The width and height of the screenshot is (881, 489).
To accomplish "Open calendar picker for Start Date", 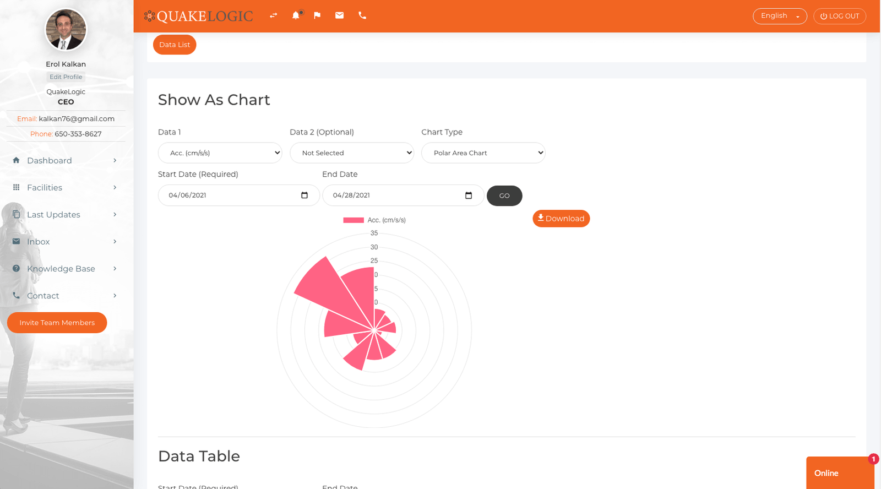I will tap(304, 195).
